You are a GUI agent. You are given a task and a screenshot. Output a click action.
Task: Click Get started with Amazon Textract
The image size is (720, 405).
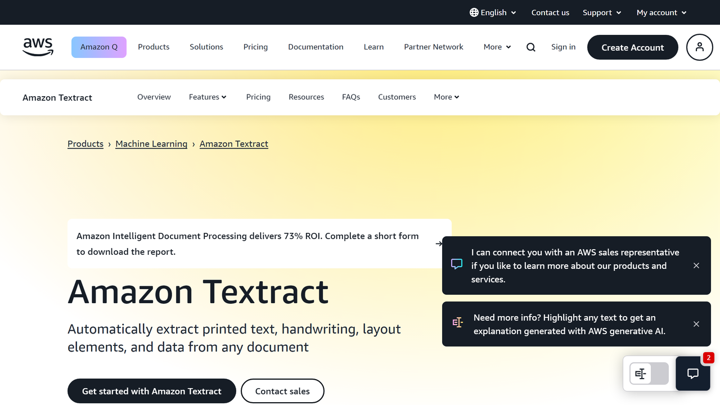pyautogui.click(x=152, y=391)
